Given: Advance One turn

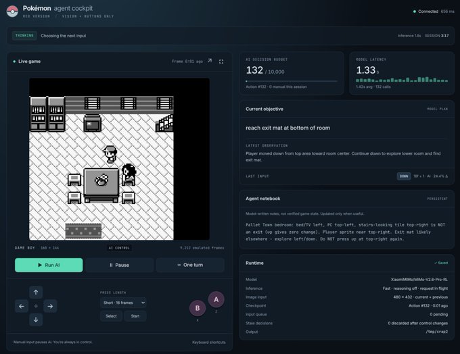Looking at the screenshot, I should 190,265.
